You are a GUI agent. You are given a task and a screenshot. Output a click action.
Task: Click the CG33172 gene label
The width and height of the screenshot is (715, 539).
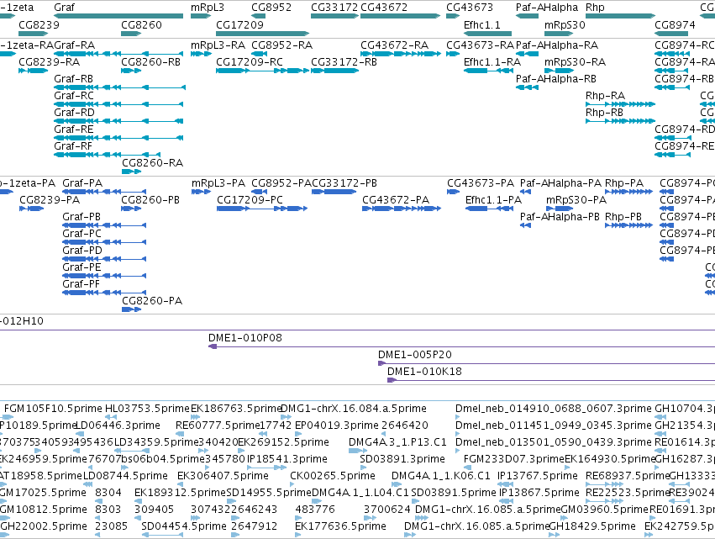point(334,8)
